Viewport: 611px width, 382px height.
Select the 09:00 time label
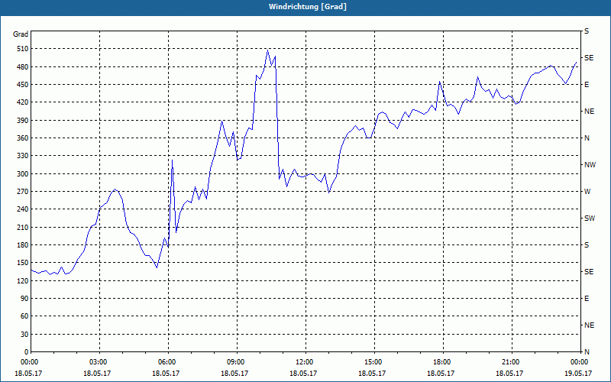[x=237, y=361]
